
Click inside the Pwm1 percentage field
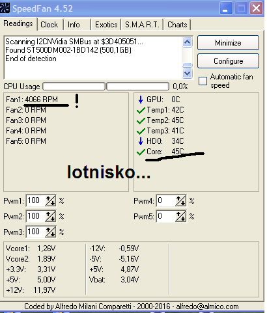pyautogui.click(x=36, y=200)
